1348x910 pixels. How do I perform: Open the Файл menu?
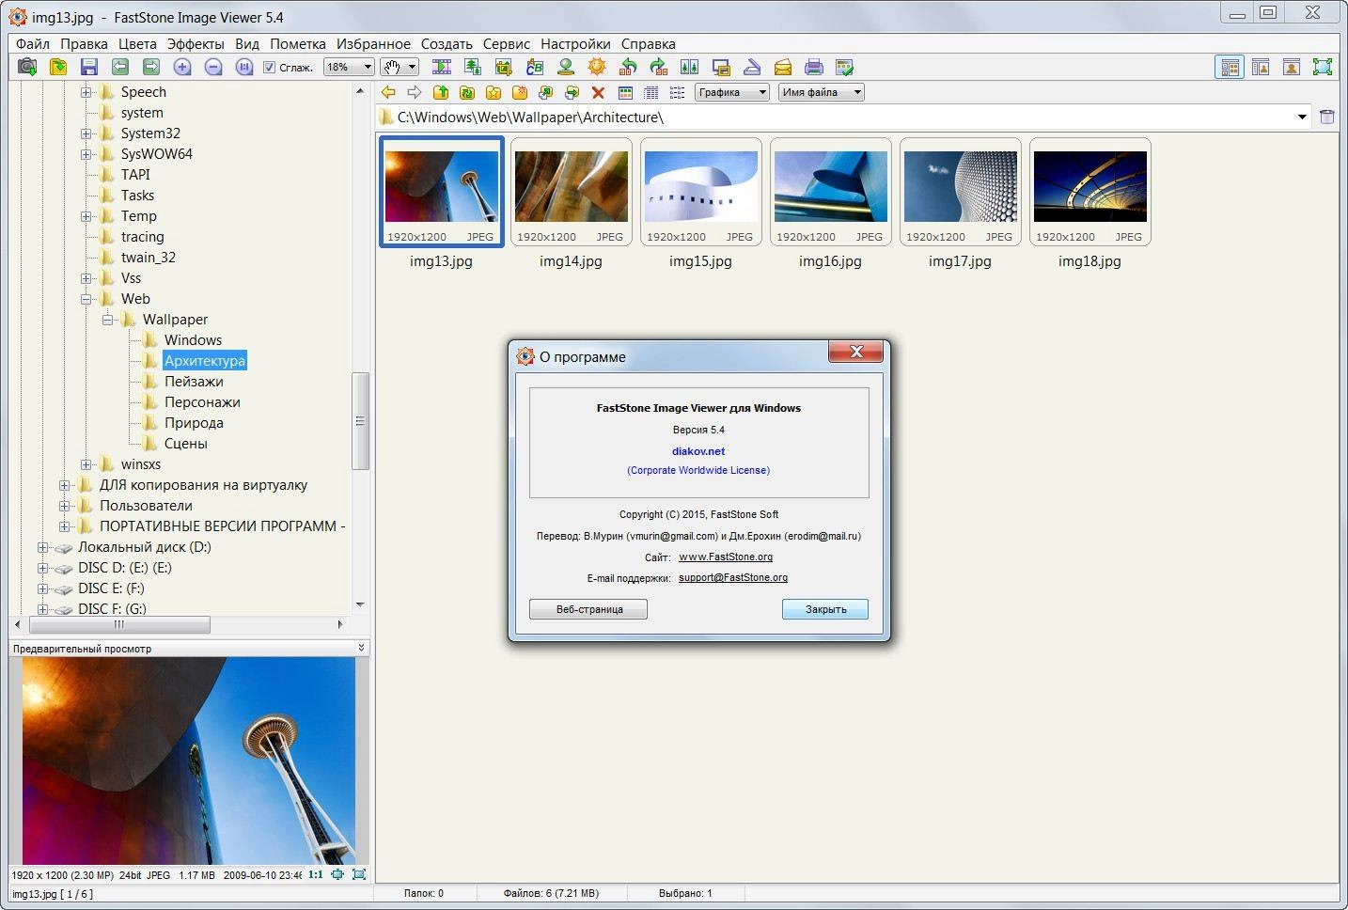(x=33, y=43)
